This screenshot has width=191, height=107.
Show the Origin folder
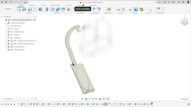click(8, 29)
